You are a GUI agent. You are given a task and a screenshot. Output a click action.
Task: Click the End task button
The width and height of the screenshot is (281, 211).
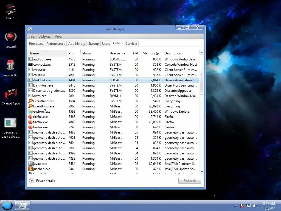coord(190,181)
